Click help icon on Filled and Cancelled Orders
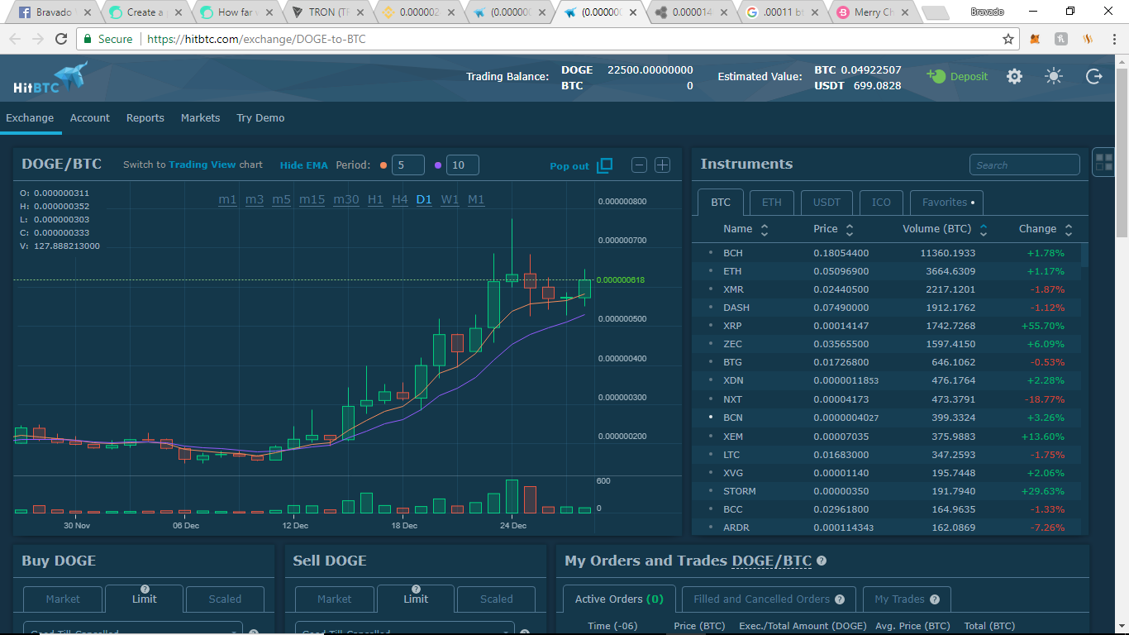Screen dimensions: 1129x635 click(840, 599)
